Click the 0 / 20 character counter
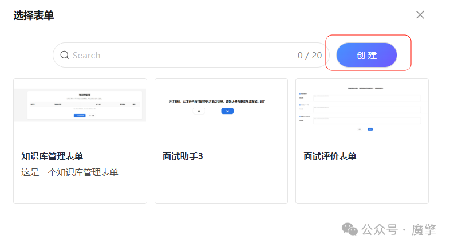450x247 pixels. click(x=310, y=56)
